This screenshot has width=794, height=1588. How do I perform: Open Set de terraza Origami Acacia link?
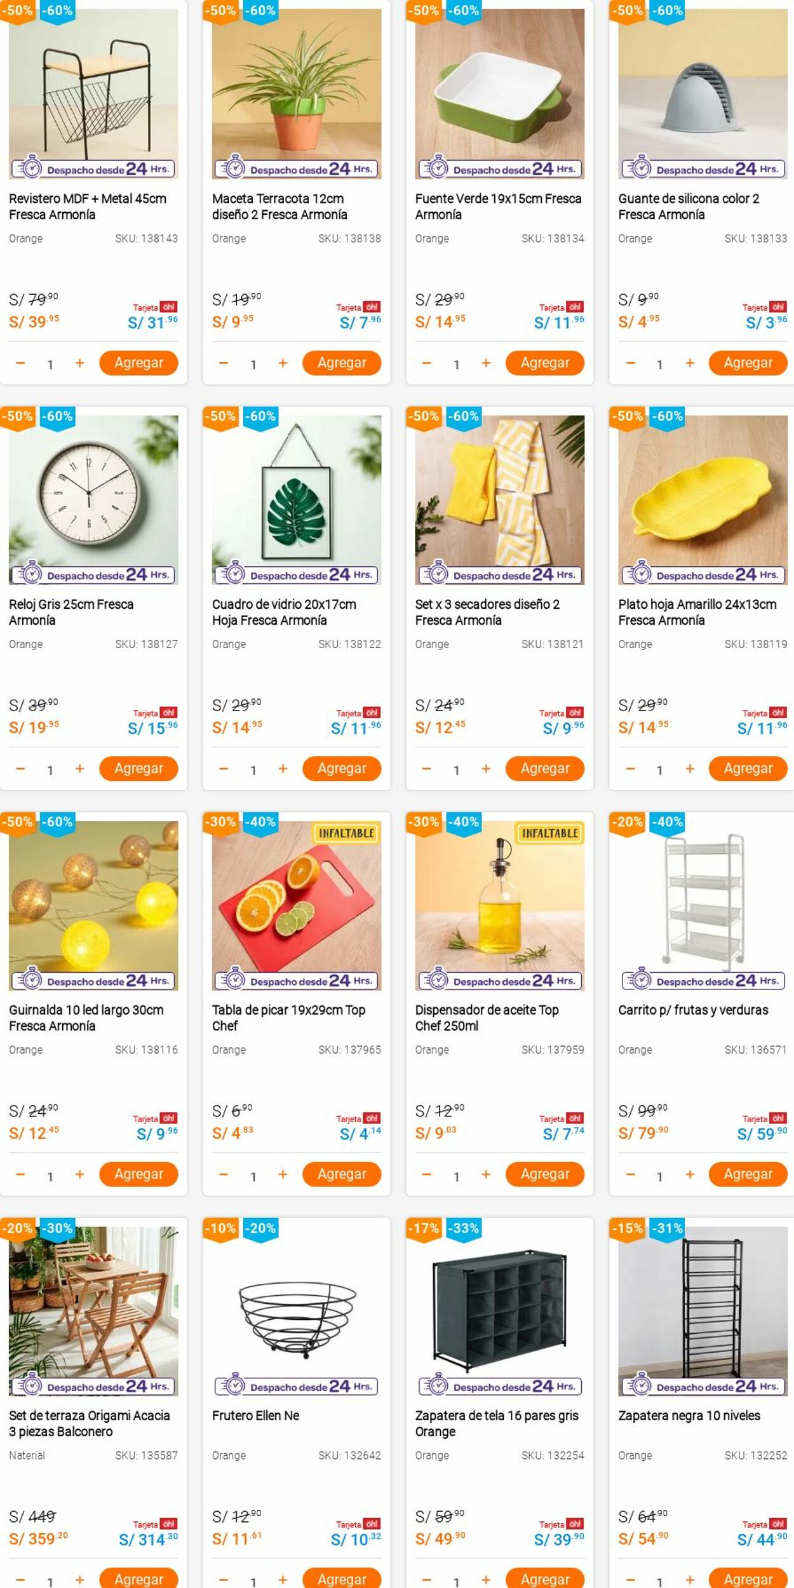89,1423
